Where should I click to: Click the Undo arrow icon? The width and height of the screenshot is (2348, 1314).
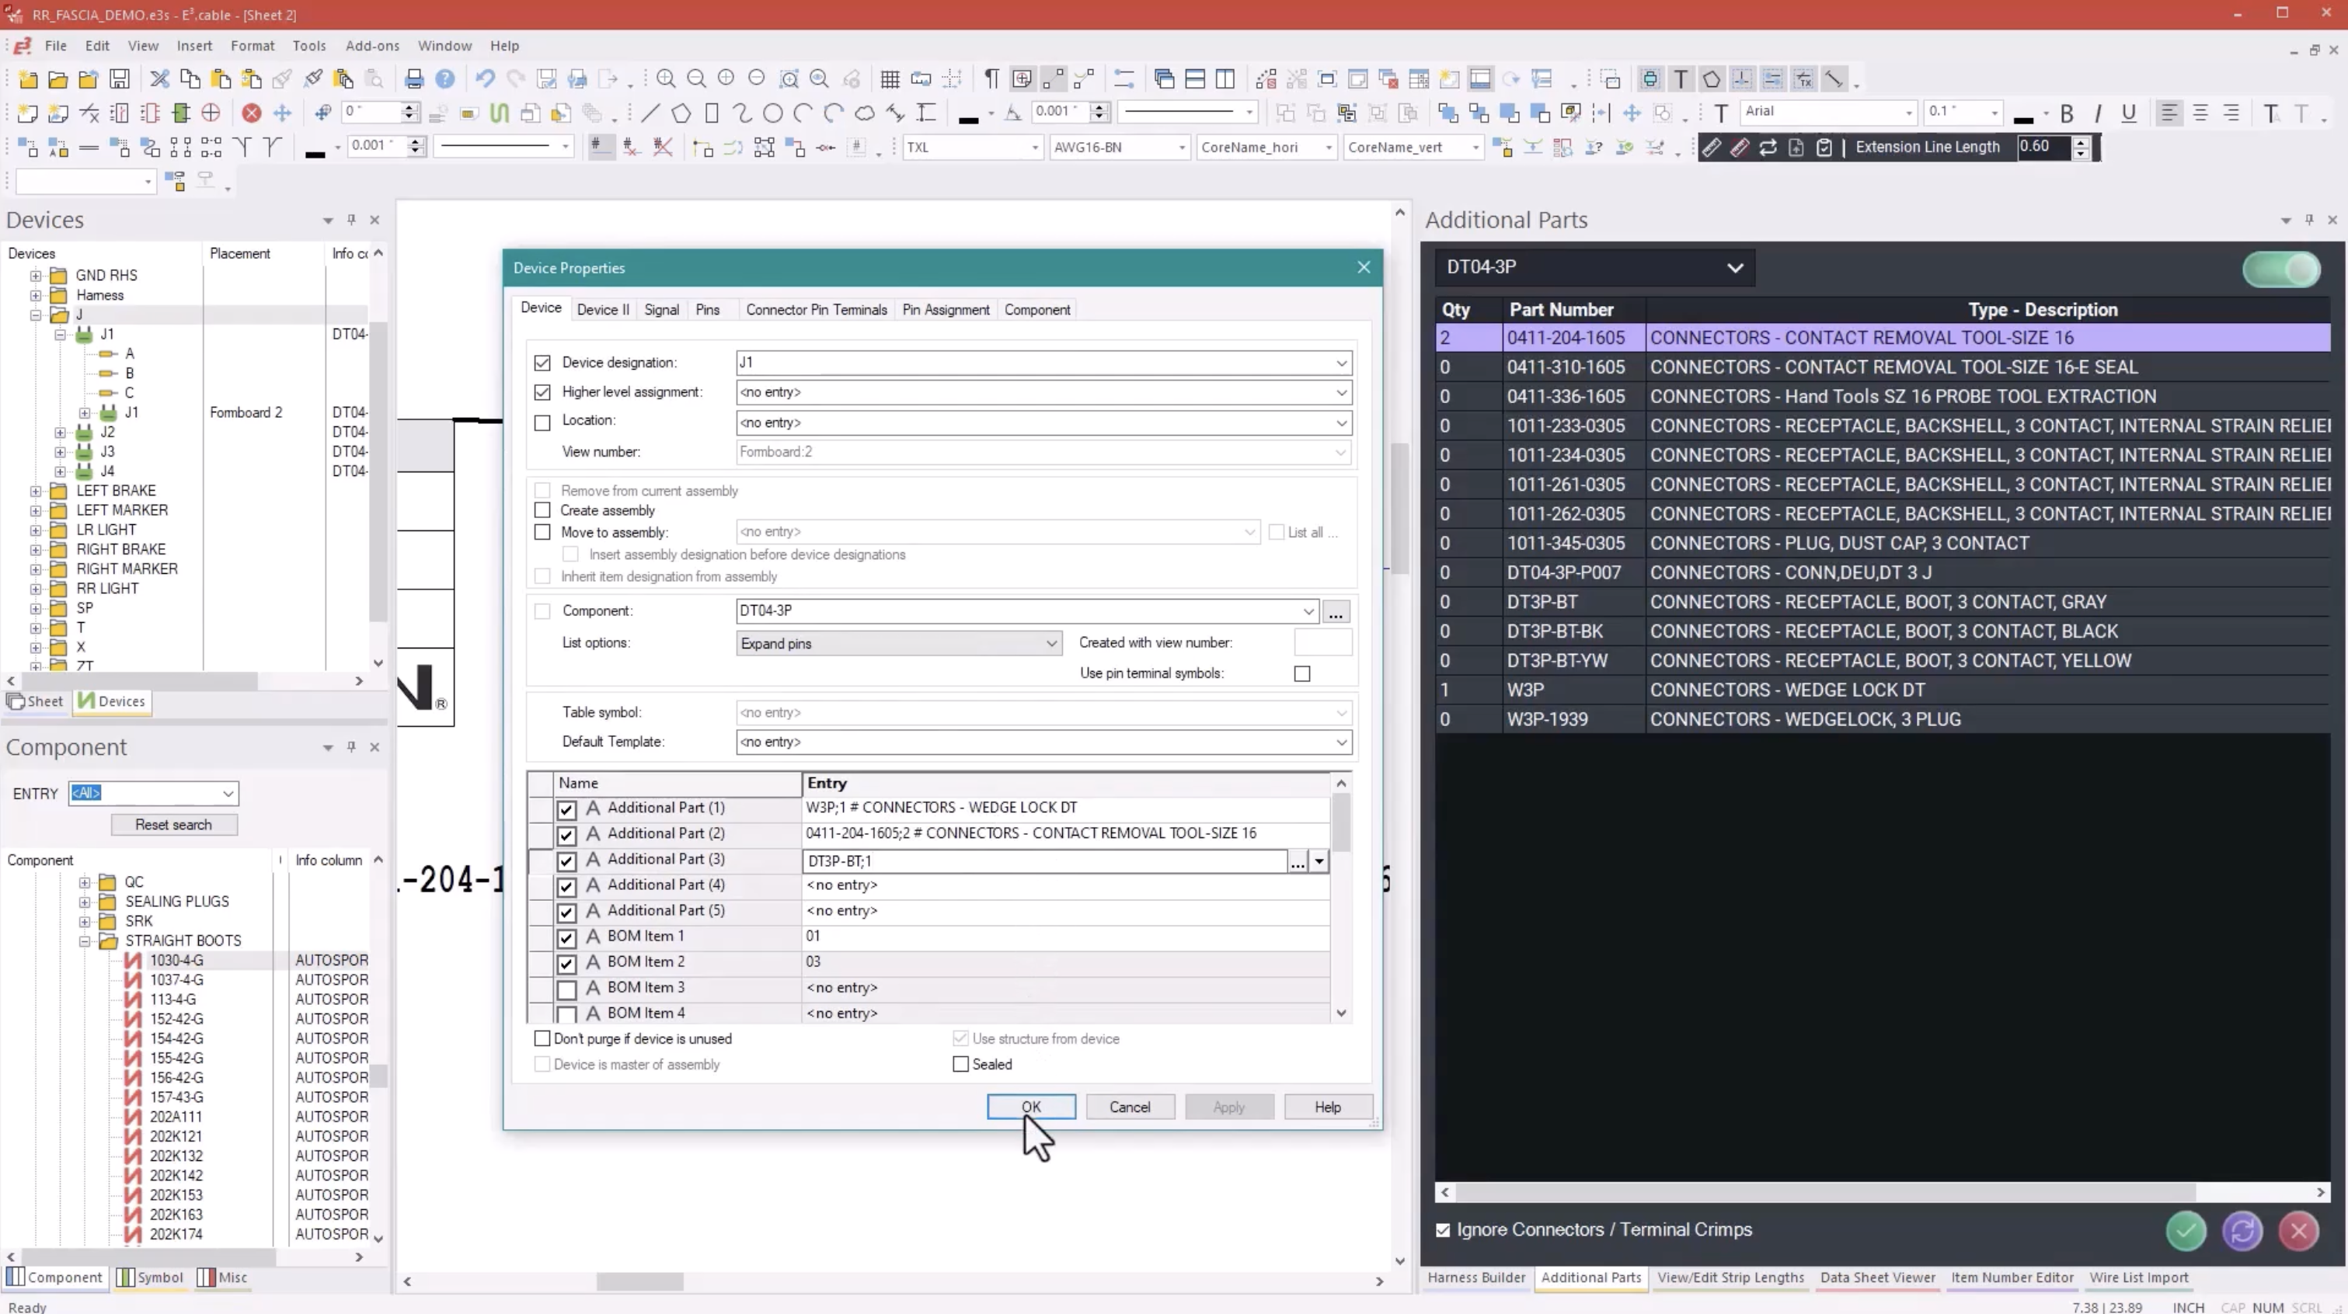[x=485, y=79]
